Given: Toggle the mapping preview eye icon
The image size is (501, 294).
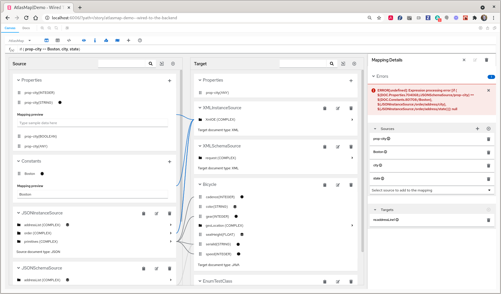Looking at the screenshot, I should (84, 41).
